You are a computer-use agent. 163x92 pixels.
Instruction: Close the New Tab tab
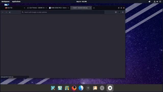(24, 8)
